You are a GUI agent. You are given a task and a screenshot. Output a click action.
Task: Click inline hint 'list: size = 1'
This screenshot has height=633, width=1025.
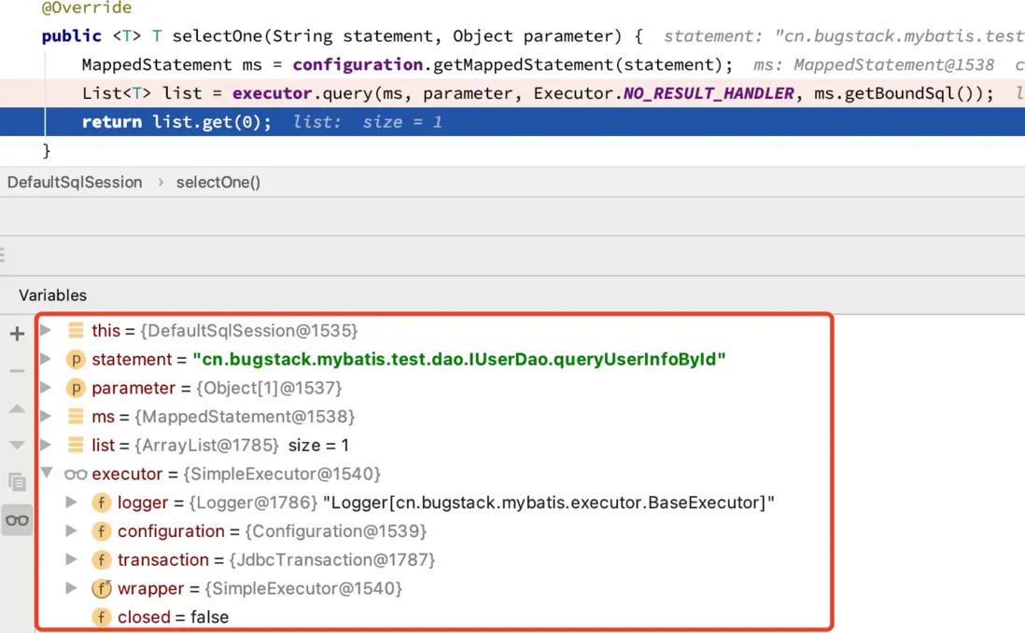(368, 122)
